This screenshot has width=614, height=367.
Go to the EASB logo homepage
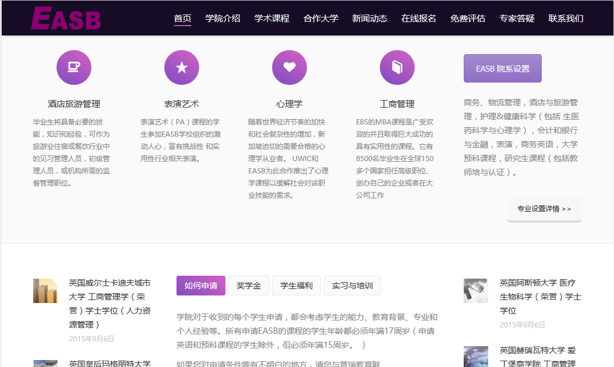tap(66, 19)
